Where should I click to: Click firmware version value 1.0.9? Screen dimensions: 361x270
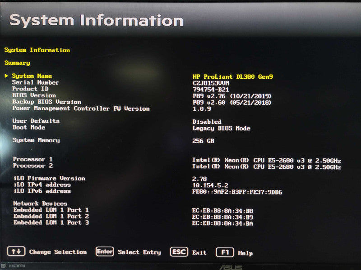tap(202, 109)
